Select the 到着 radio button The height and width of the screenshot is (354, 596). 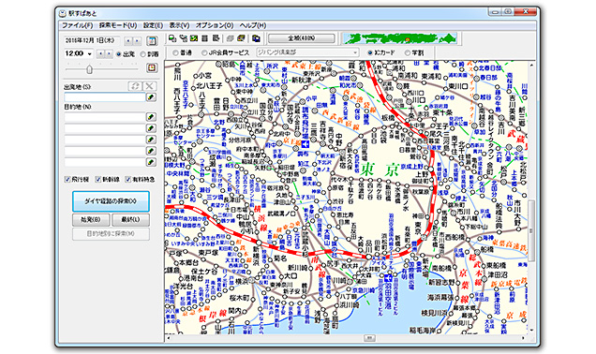[143, 54]
